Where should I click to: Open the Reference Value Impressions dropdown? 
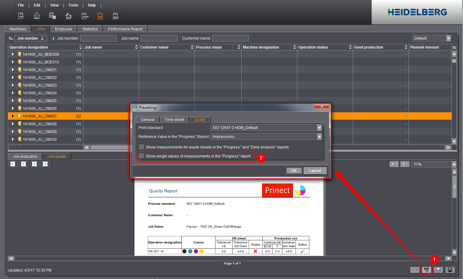click(319, 137)
